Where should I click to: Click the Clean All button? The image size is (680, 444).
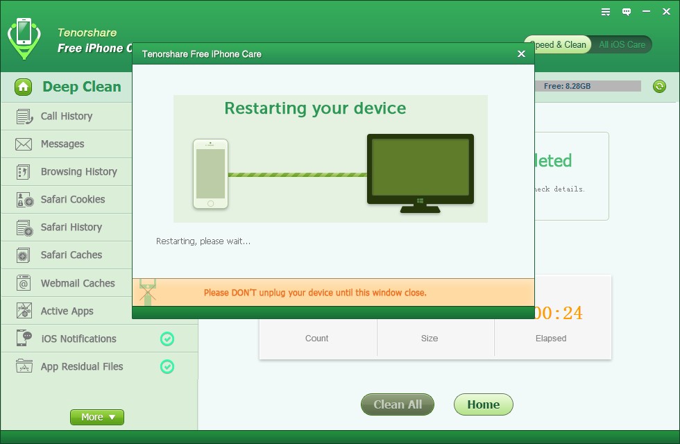coord(397,404)
